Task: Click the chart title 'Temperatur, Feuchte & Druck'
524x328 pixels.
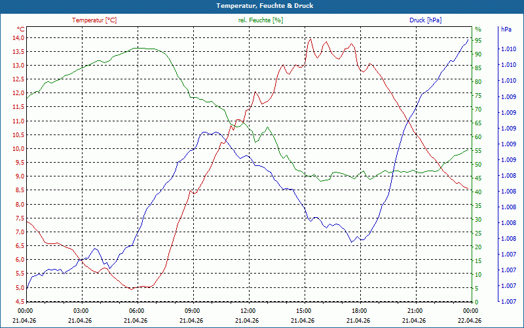Action: [x=265, y=6]
